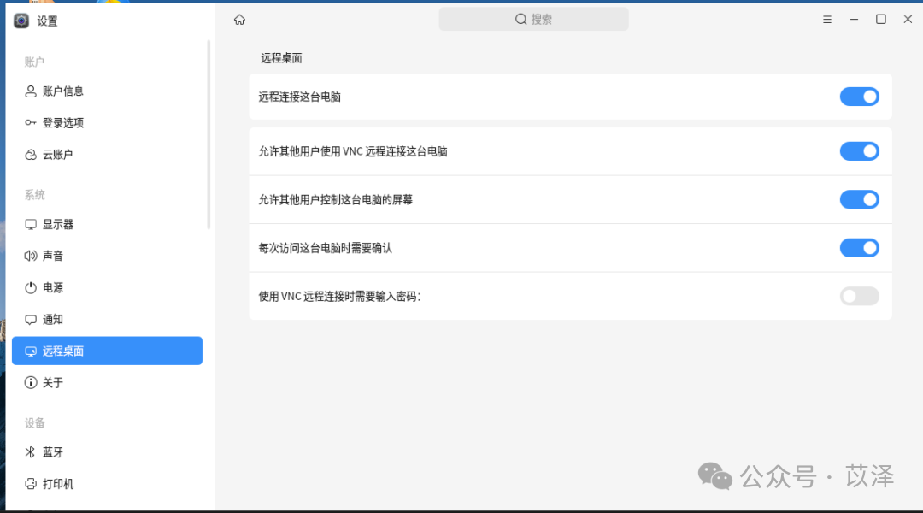Disable 每次访问这台电脑时需要确认

click(x=859, y=247)
